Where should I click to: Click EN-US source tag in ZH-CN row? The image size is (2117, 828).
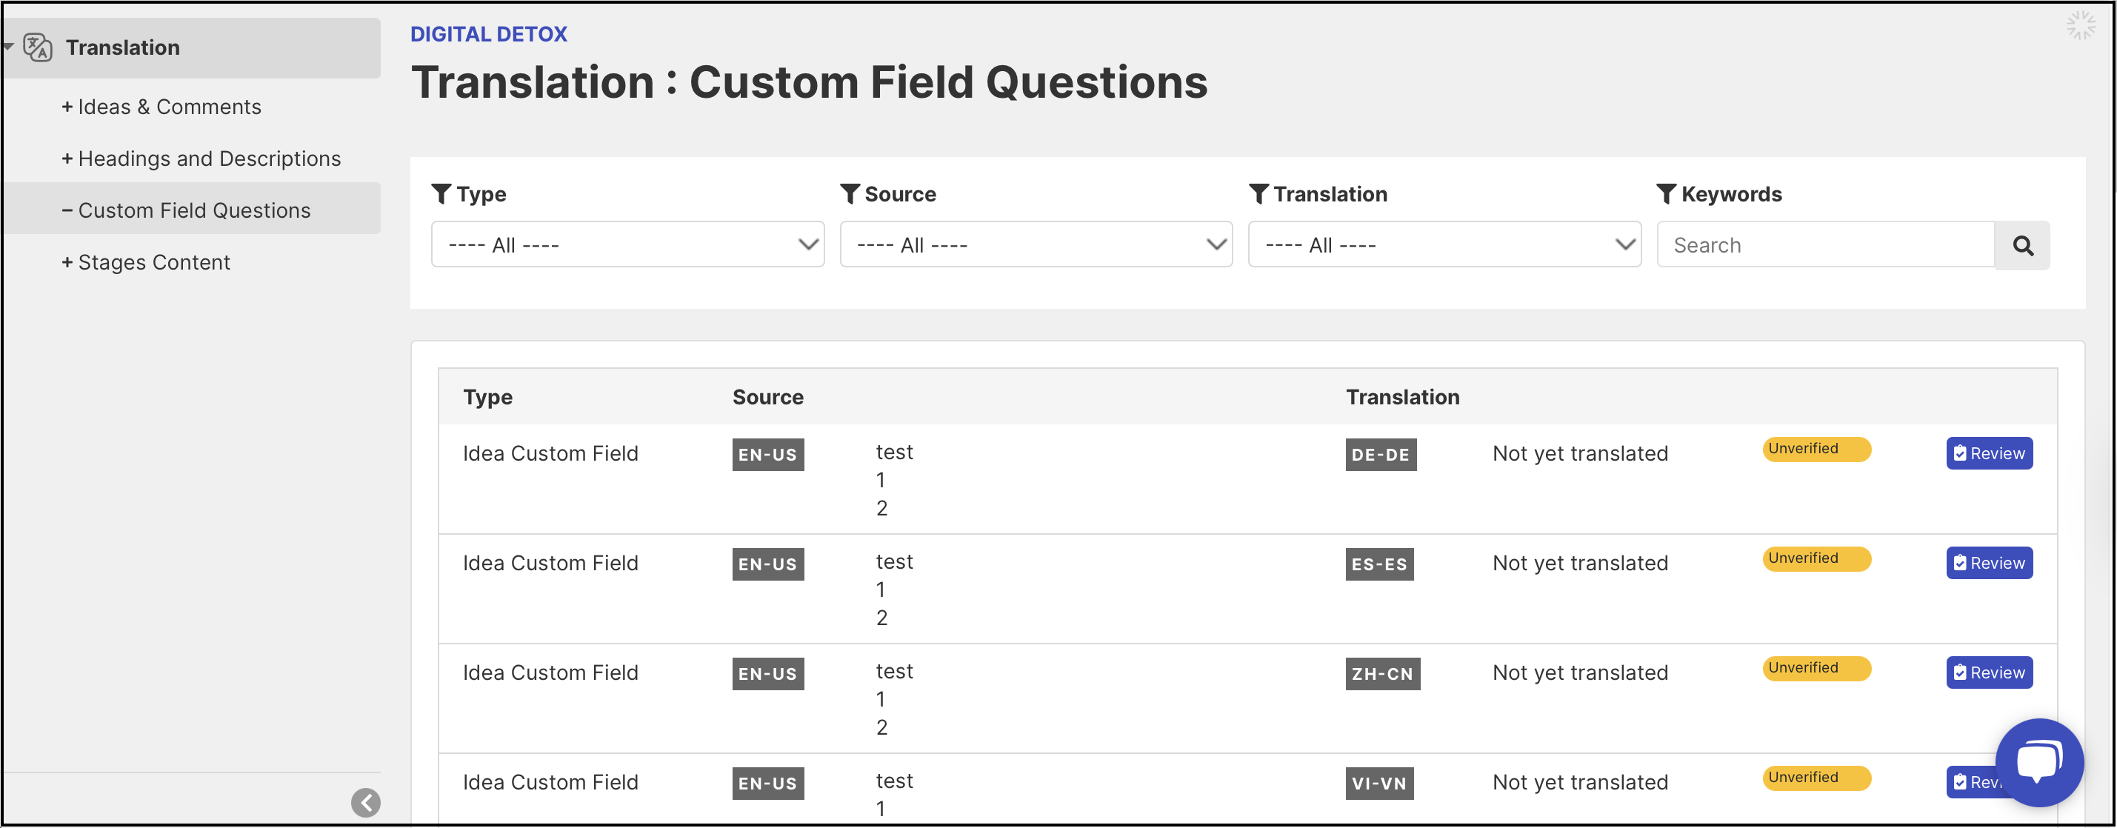click(767, 673)
